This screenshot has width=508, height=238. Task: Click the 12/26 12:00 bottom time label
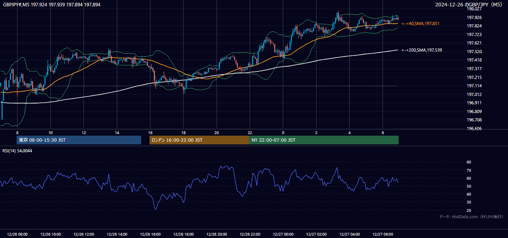pos(83,234)
